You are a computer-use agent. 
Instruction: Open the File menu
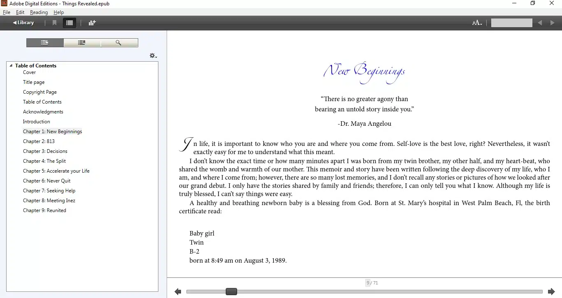click(x=7, y=12)
